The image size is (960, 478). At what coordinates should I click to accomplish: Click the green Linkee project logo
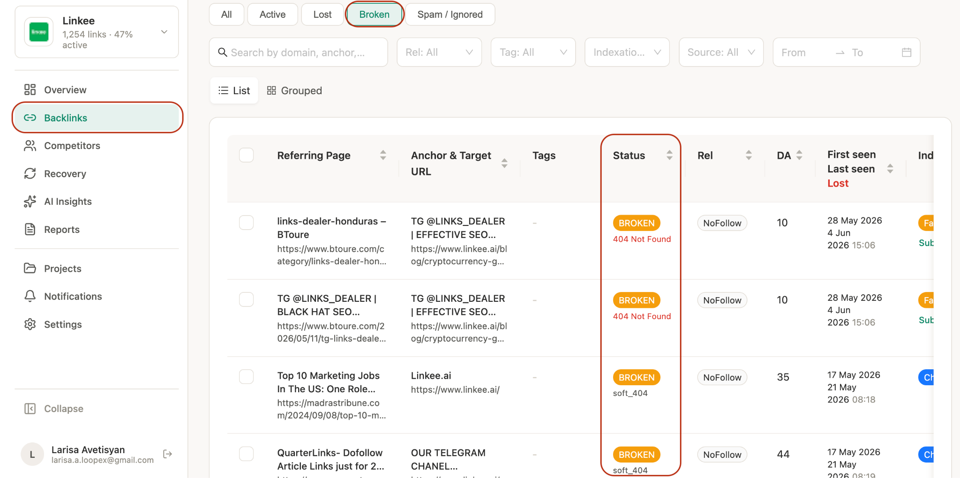[x=39, y=32]
